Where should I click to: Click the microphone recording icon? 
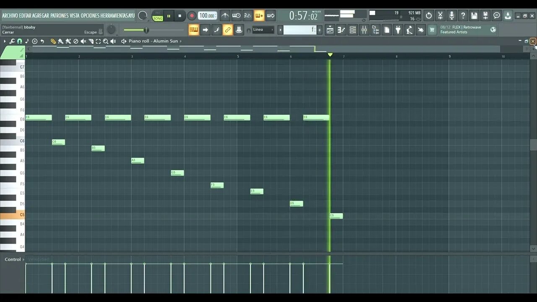(x=451, y=16)
